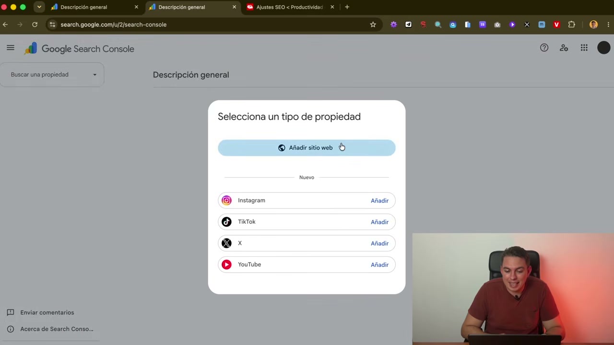Add X with its 'Añadir' link
Screen dimensions: 614x345
379,243
